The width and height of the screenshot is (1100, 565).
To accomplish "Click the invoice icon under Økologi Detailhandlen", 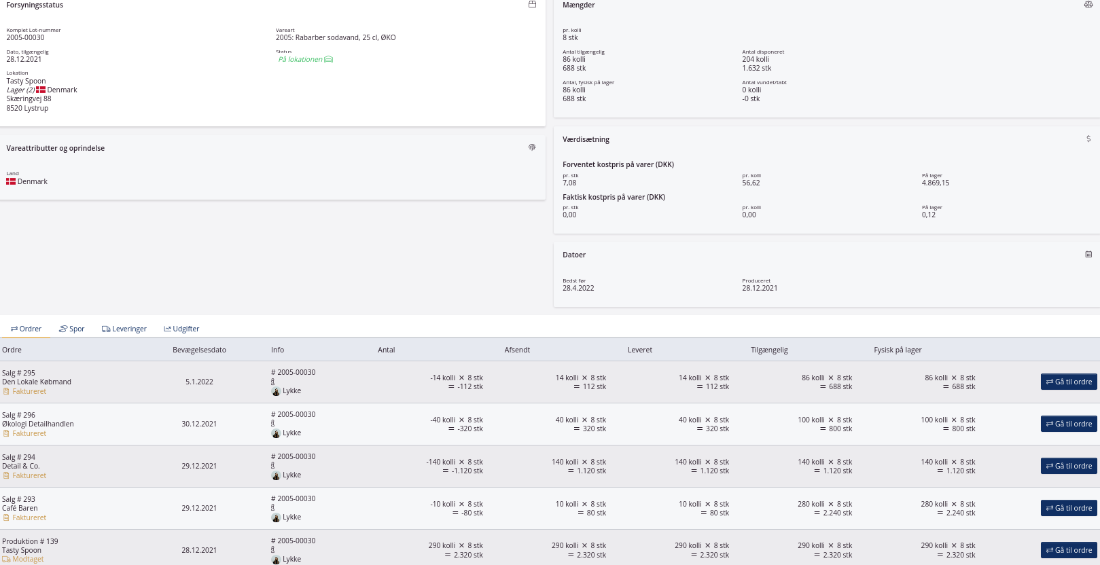I will pyautogui.click(x=6, y=433).
